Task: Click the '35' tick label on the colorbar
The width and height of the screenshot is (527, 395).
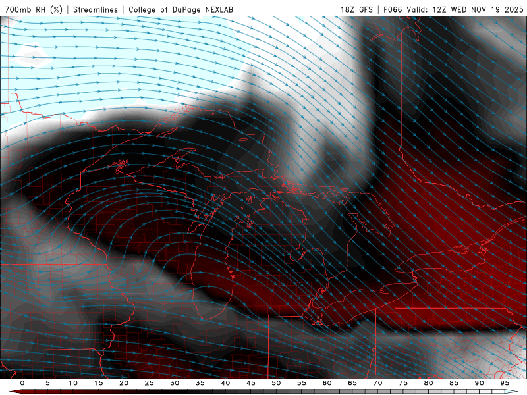Action: [200, 383]
